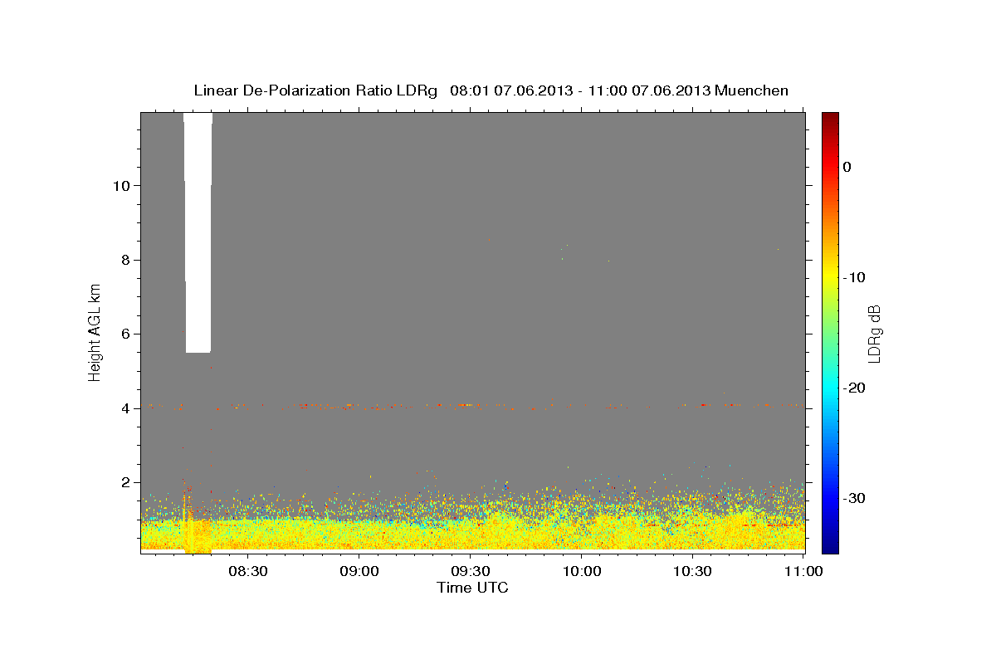
Task: Click the thin echo line at 4 km
Action: (472, 406)
